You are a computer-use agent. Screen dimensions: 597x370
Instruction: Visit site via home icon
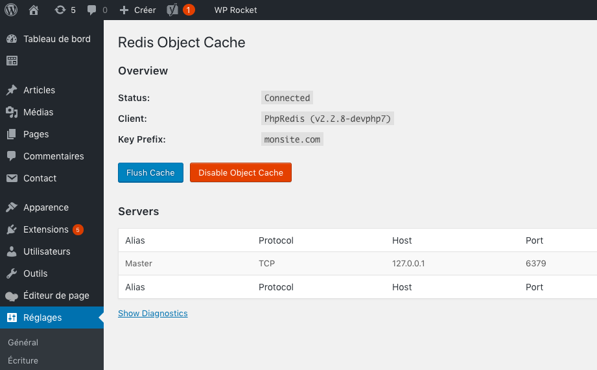(x=34, y=10)
